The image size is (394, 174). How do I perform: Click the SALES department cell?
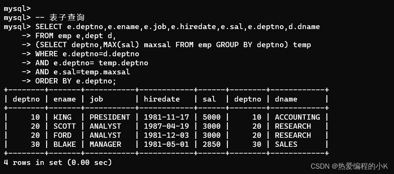tap(286, 144)
